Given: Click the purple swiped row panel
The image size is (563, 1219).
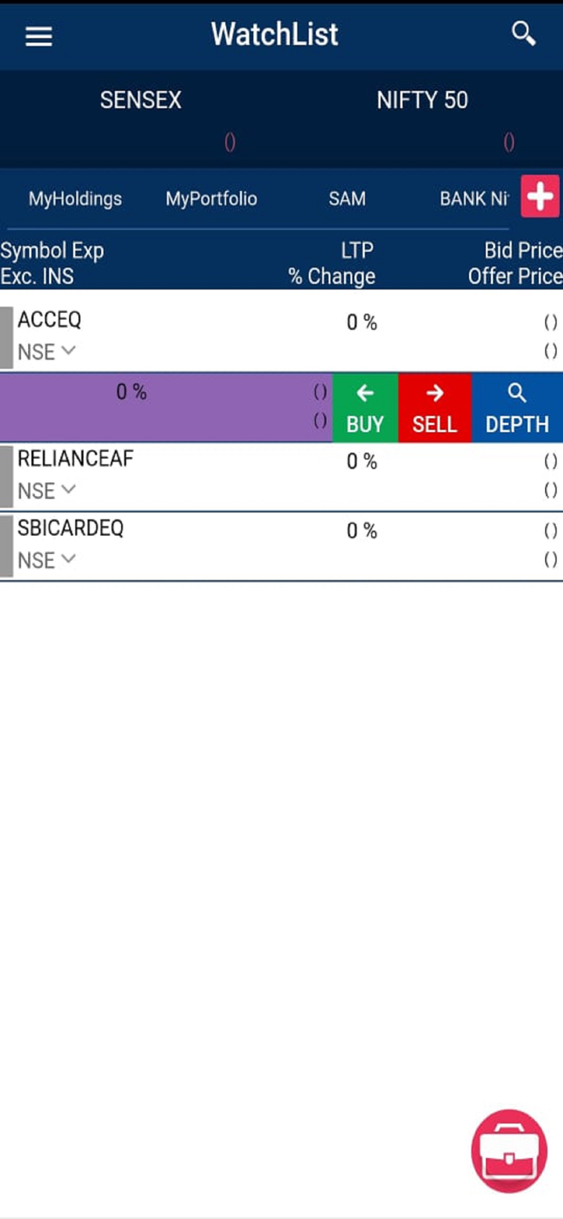Looking at the screenshot, I should pos(166,408).
